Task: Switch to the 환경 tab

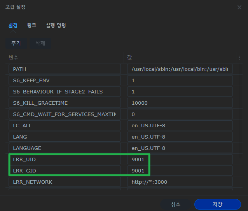Action: [13, 25]
